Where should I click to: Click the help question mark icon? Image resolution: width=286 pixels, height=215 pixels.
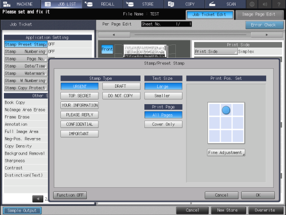click(x=279, y=4)
